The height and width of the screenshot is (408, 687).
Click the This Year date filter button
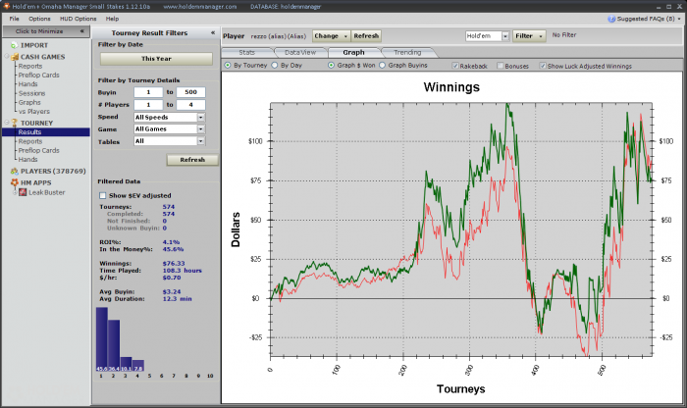(x=156, y=59)
